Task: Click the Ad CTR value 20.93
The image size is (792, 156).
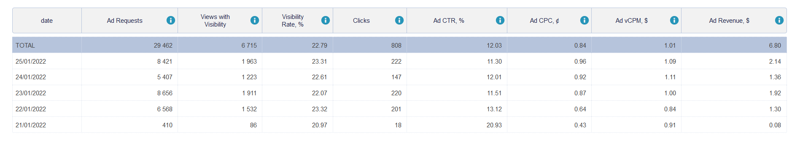Action: coord(494,125)
